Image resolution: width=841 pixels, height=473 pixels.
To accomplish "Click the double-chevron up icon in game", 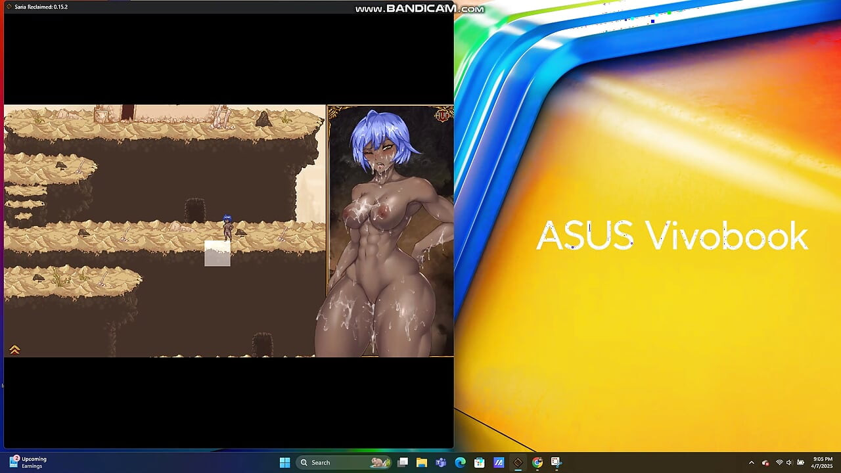I will click(x=14, y=349).
